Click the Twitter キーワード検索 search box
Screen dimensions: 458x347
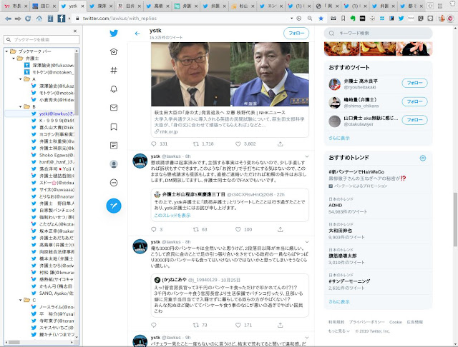[378, 34]
